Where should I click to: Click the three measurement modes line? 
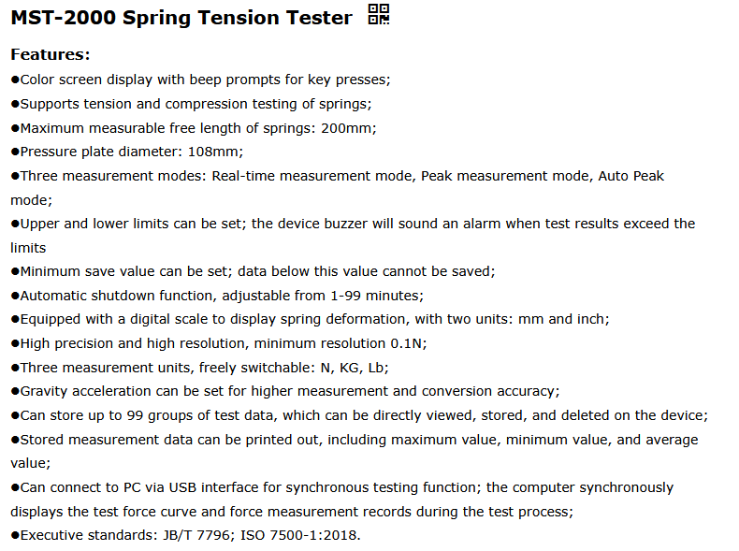pyautogui.click(x=337, y=176)
